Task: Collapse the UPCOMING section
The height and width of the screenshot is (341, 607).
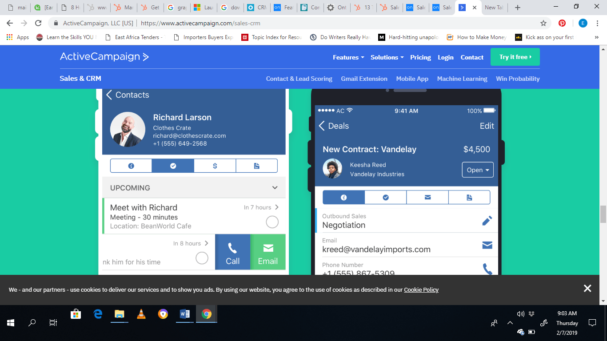Action: tap(275, 188)
